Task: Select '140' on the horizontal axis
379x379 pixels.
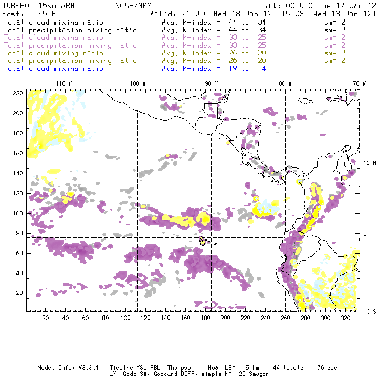Action: pyautogui.click(x=165, y=318)
